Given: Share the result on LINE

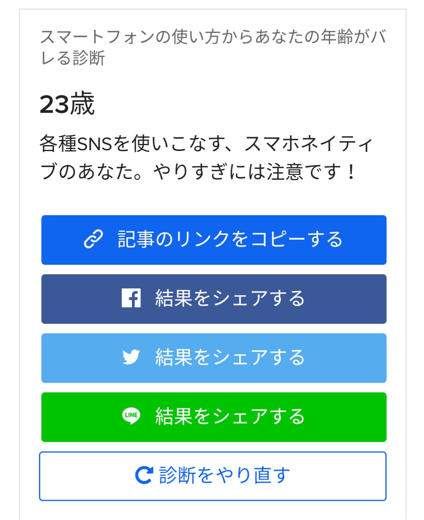Looking at the screenshot, I should coord(214,417).
